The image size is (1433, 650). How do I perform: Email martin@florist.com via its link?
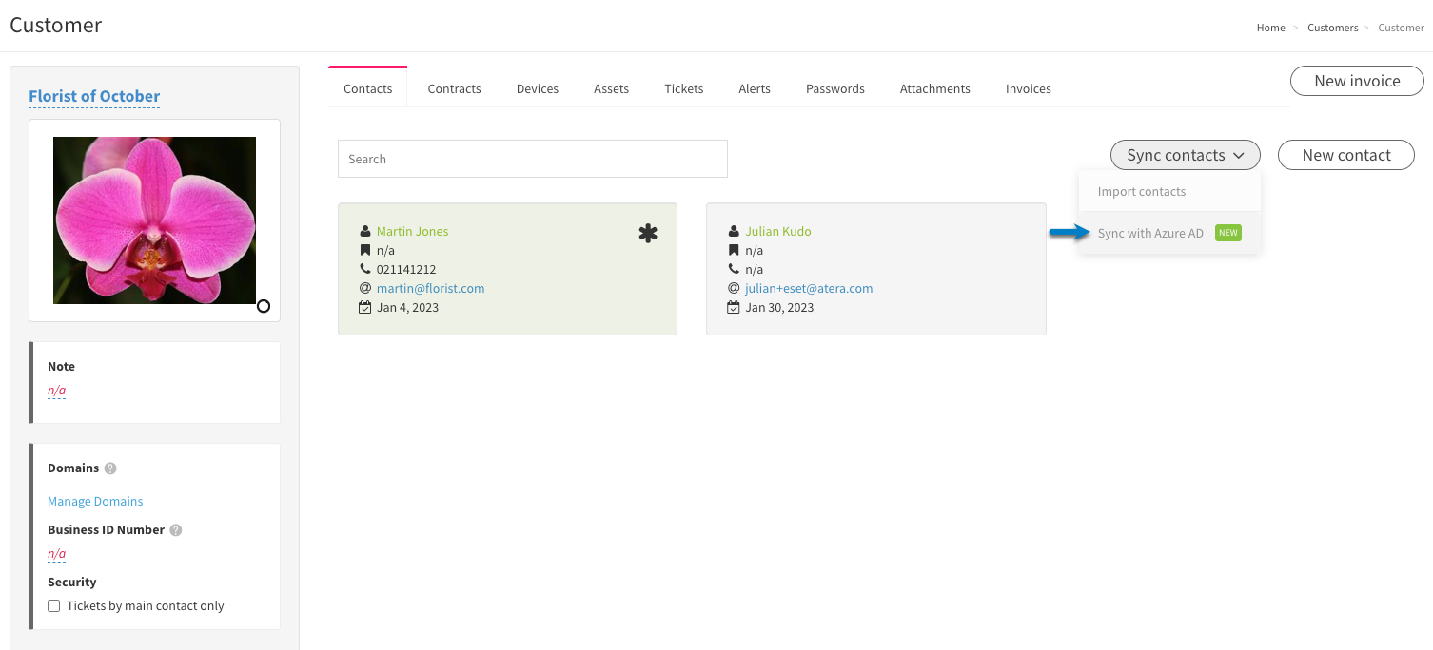[430, 288]
